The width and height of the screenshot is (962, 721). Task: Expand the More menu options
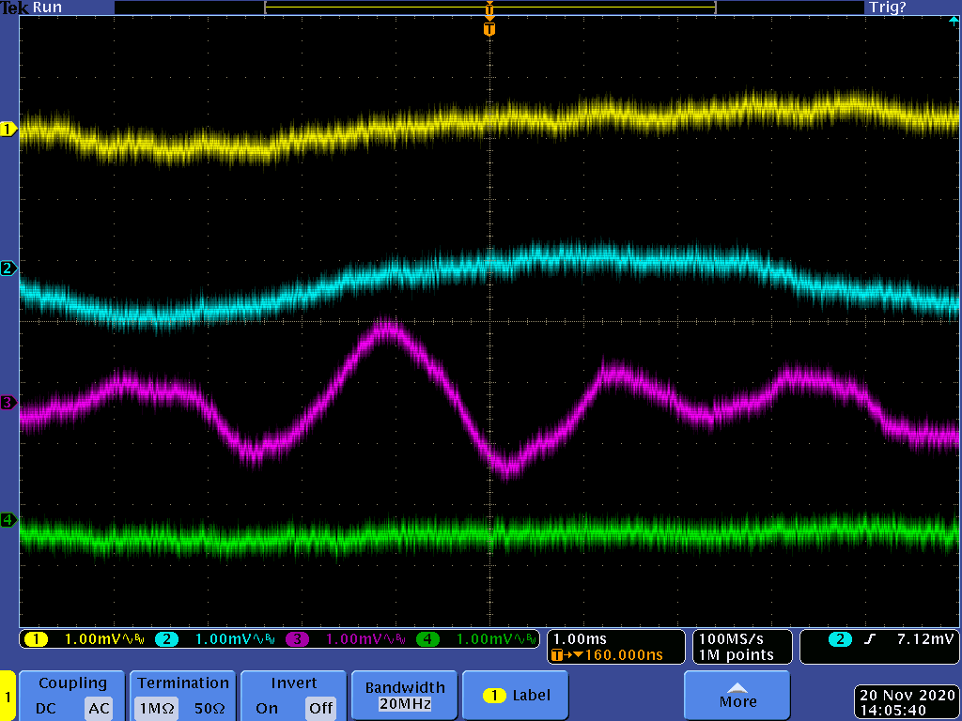pos(737,696)
